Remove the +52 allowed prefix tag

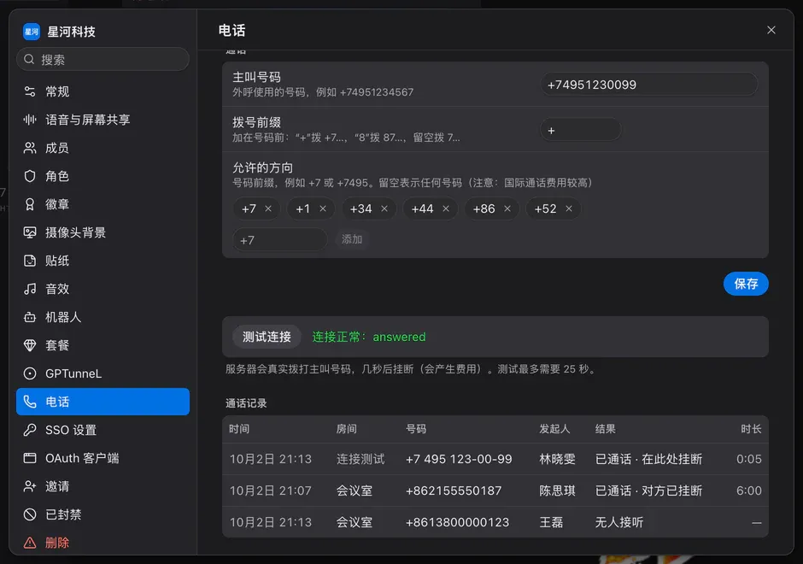point(568,209)
